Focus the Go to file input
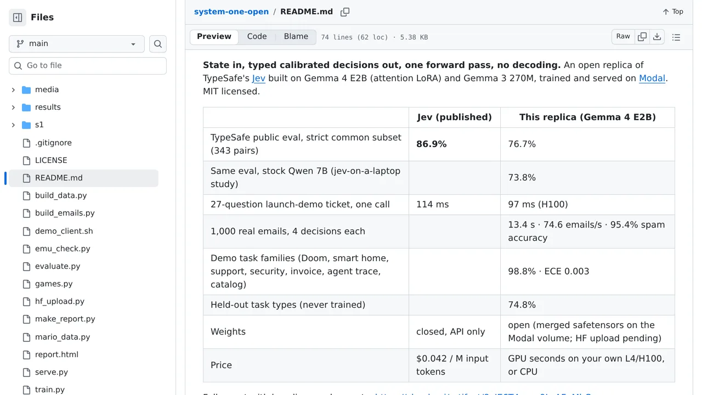The width and height of the screenshot is (702, 395). coord(88,65)
